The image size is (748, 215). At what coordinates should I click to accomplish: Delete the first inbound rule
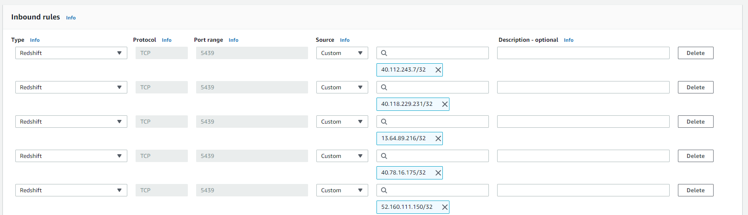[695, 53]
